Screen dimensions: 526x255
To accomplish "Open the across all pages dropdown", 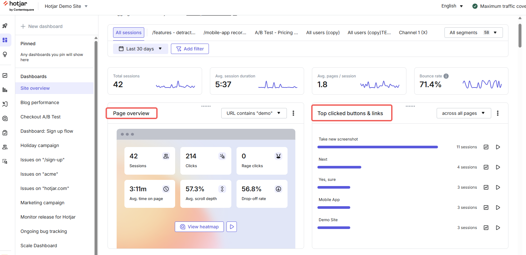I will (x=464, y=113).
